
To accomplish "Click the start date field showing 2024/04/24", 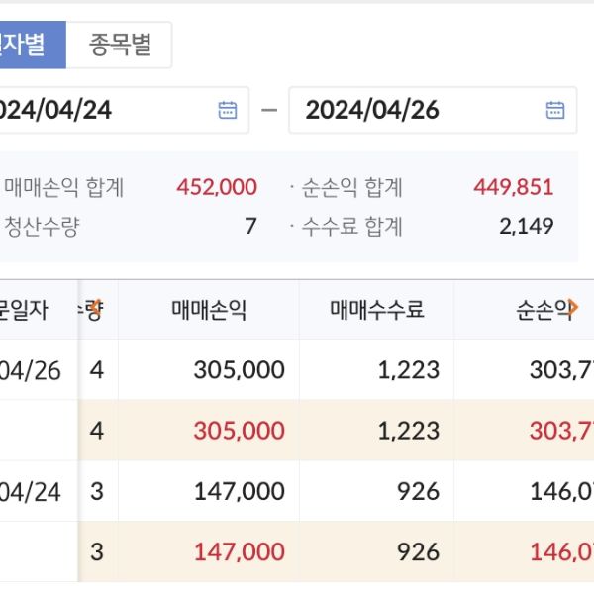I will (99, 110).
